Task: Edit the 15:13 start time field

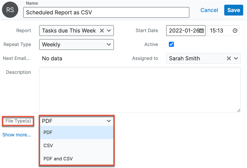Action: [219, 31]
